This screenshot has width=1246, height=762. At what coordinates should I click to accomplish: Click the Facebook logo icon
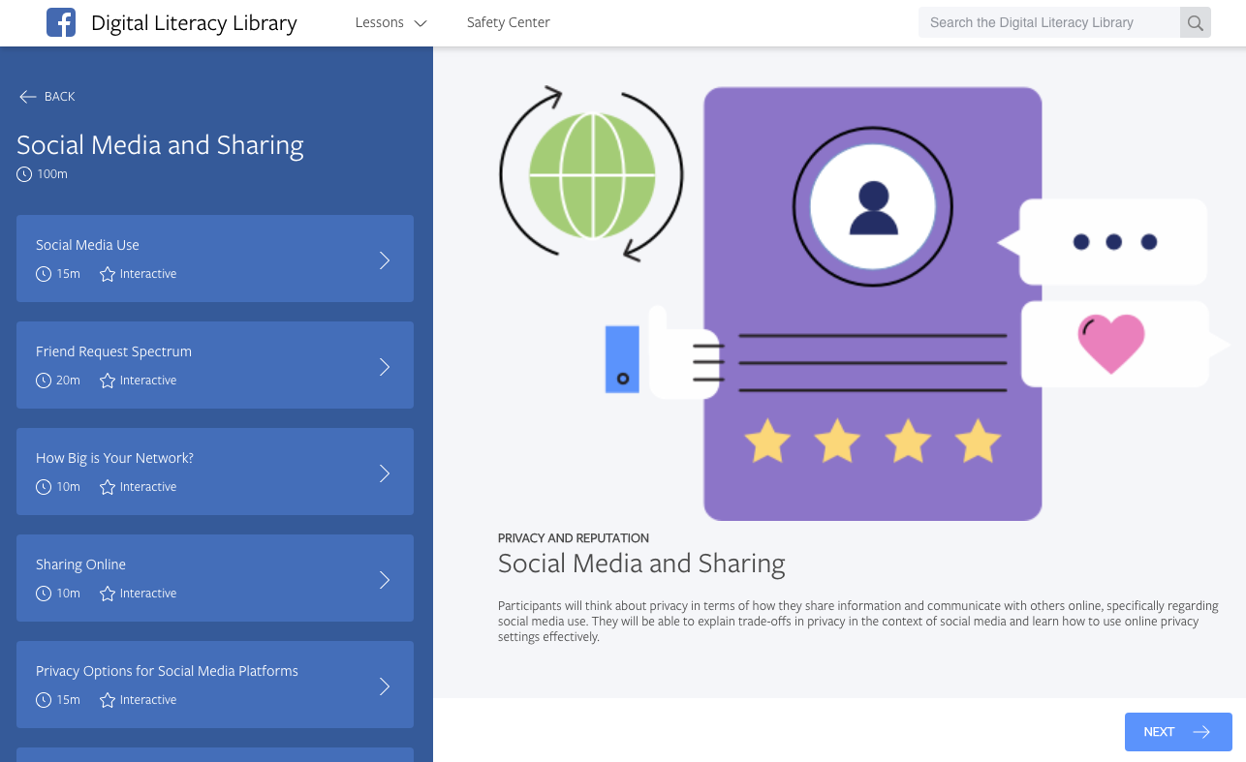(61, 22)
